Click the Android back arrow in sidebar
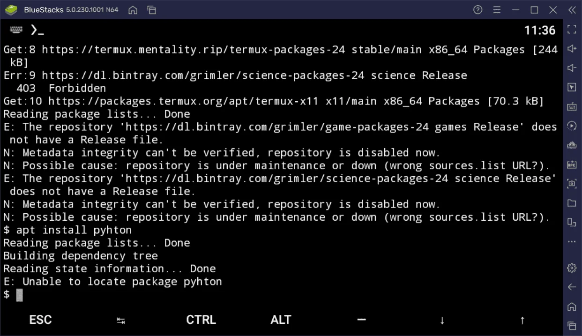 point(572,287)
